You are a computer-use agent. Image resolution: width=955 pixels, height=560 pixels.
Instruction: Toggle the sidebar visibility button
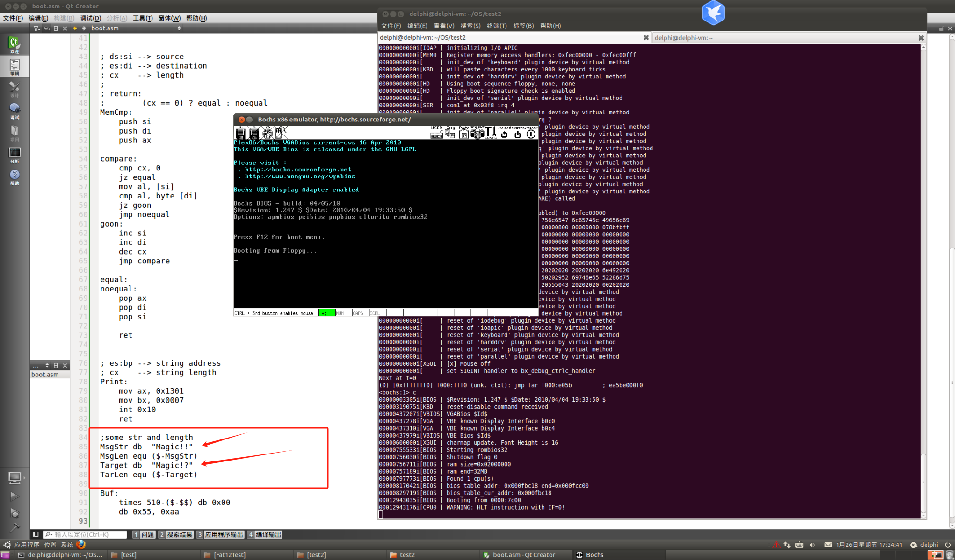(36, 534)
